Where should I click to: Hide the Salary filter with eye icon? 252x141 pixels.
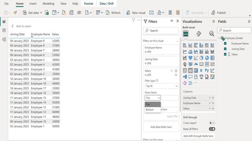(x=176, y=75)
